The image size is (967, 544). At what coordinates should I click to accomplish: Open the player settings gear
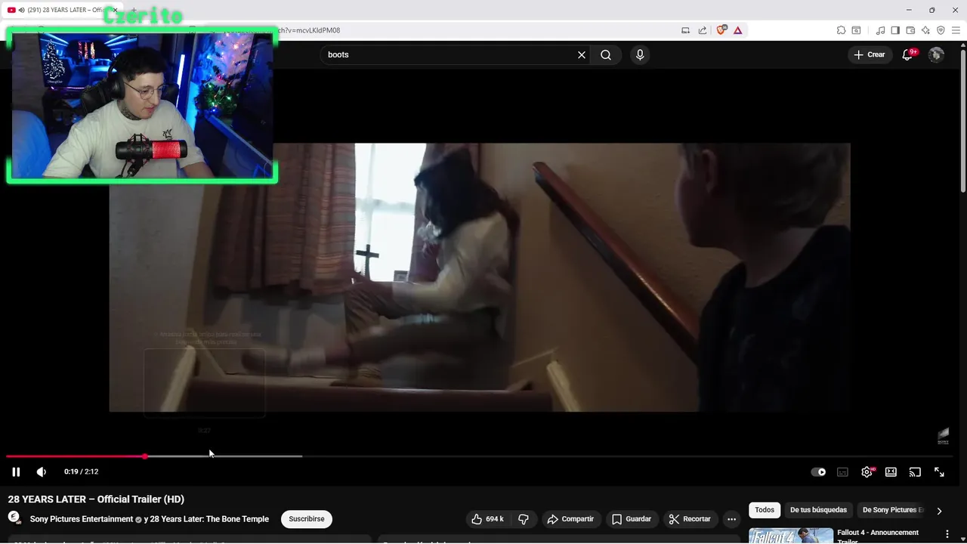[x=867, y=471]
